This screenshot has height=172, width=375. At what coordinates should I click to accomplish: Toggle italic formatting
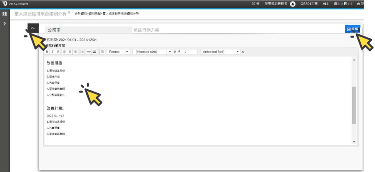[52, 52]
